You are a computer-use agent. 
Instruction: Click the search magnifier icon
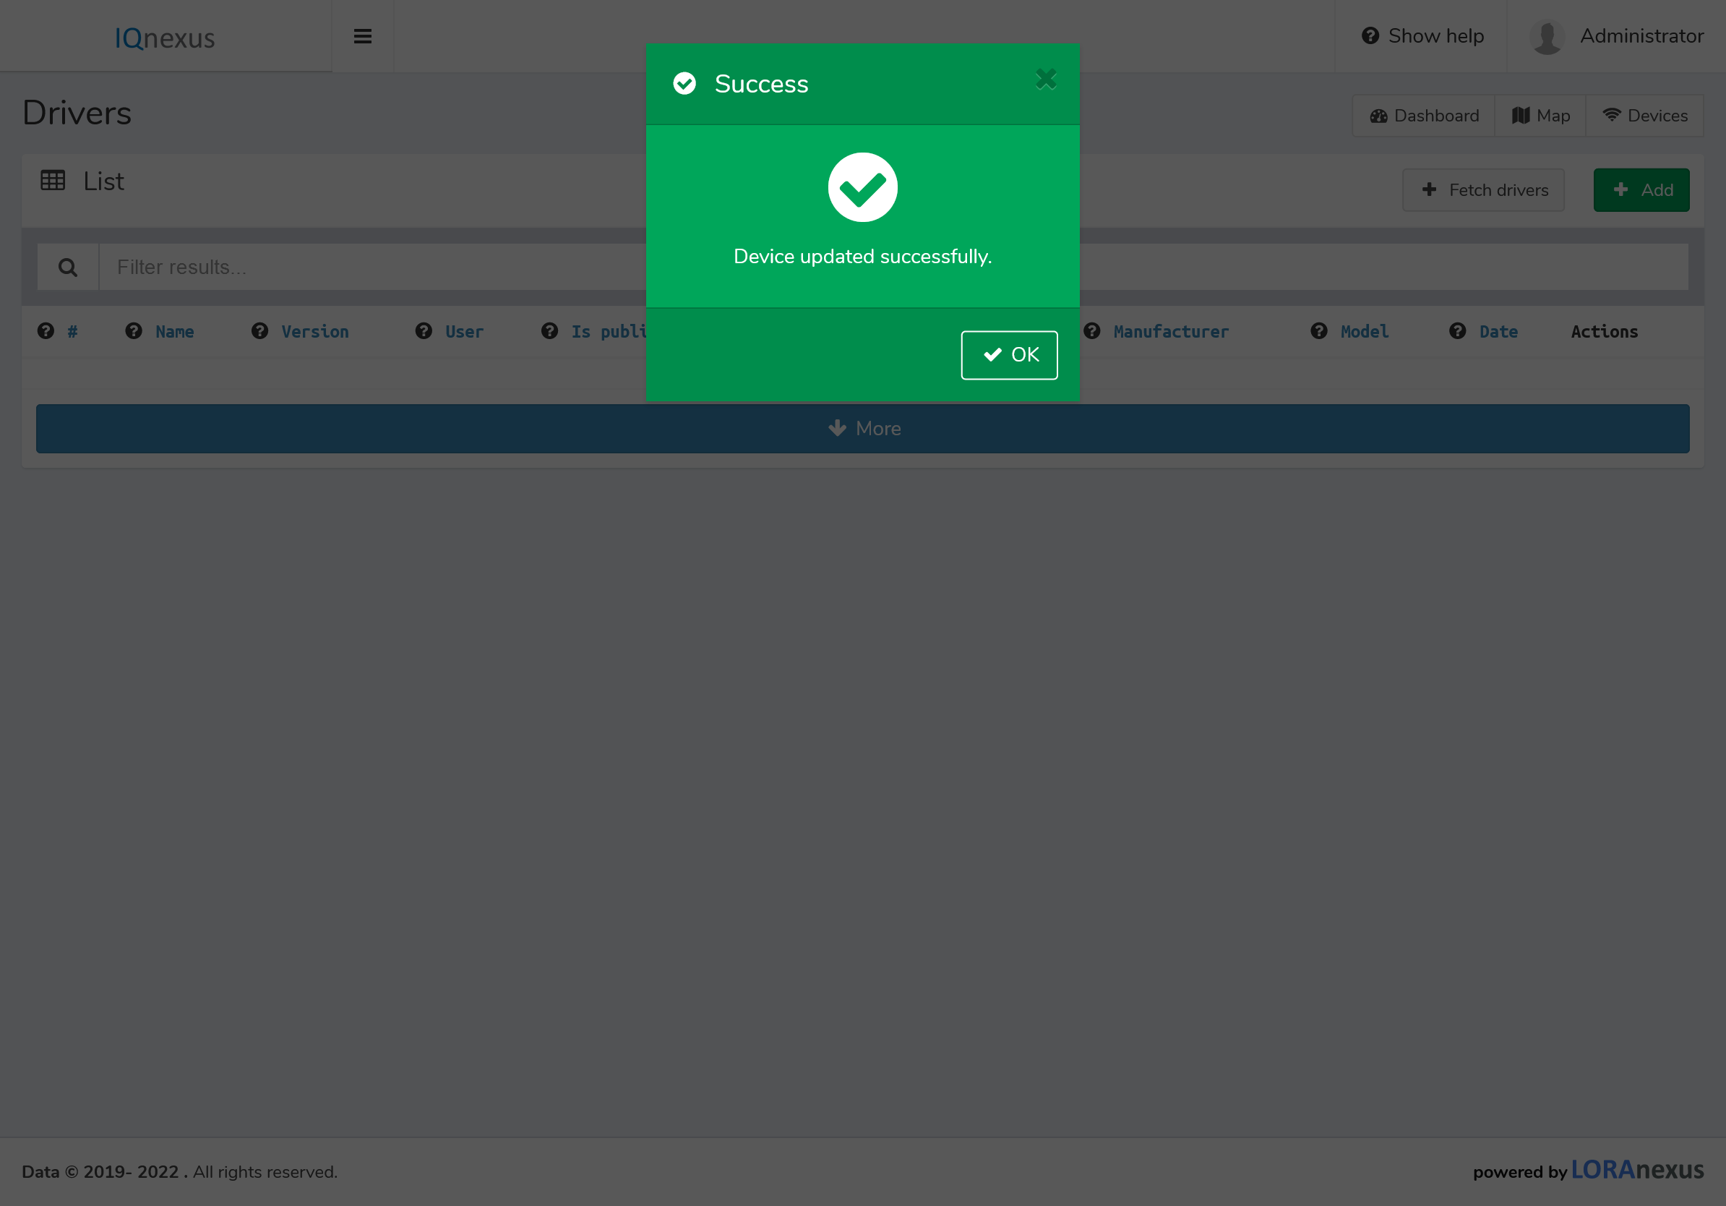point(68,267)
